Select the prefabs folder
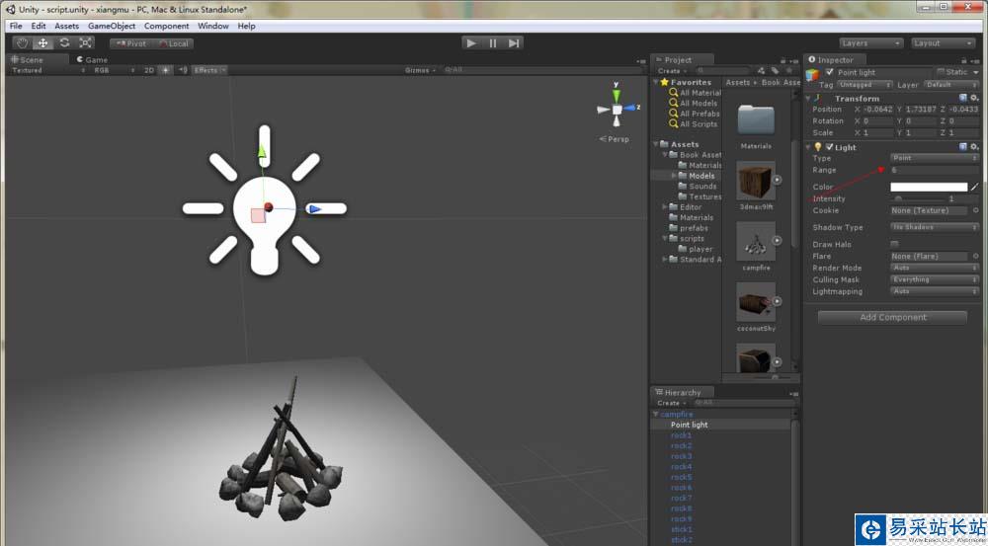This screenshot has width=988, height=546. point(688,228)
